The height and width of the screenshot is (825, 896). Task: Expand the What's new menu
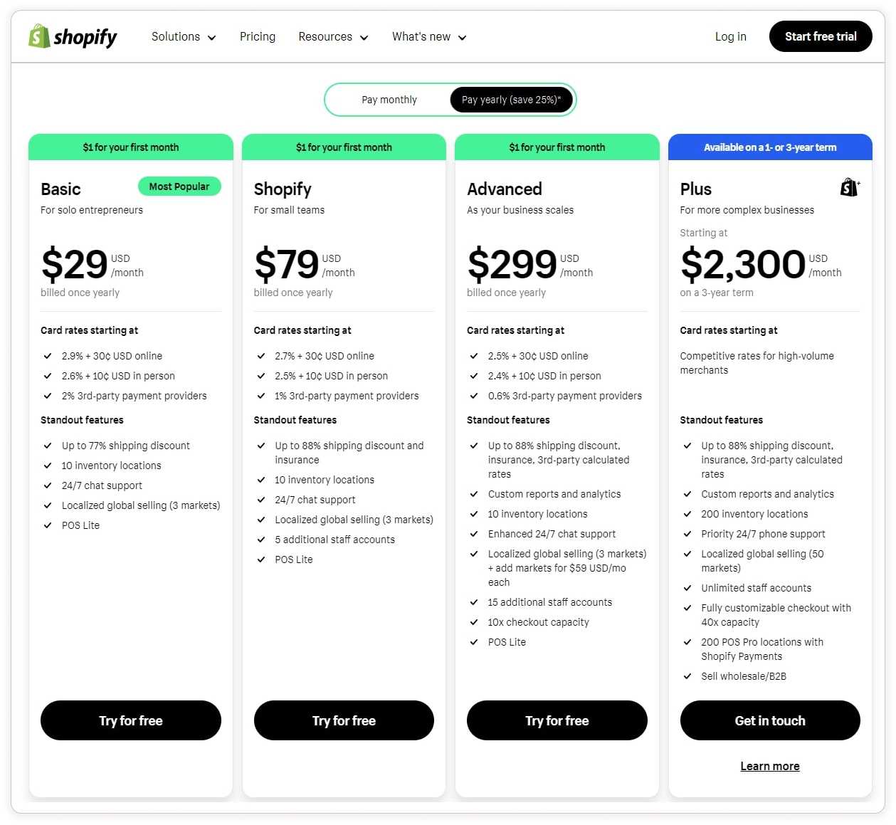[429, 37]
